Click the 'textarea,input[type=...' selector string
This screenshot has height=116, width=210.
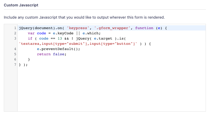78,44
